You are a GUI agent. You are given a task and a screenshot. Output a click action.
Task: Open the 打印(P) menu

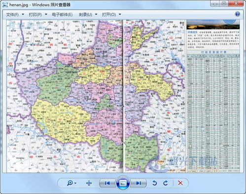[x=35, y=15]
